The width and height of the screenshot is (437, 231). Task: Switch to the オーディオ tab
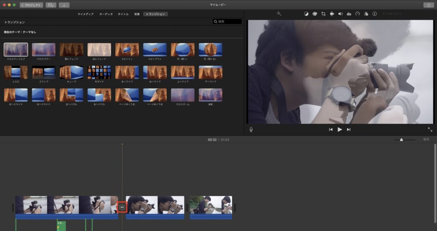pos(106,14)
